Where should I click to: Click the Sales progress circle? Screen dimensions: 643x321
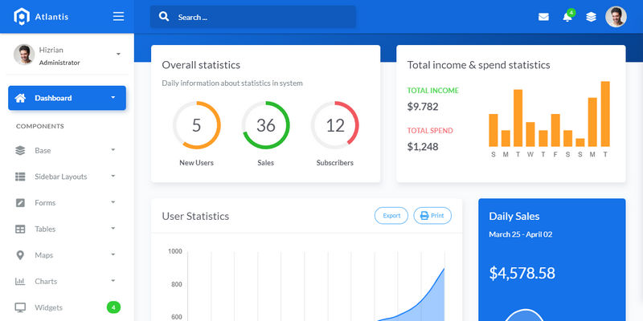click(265, 125)
